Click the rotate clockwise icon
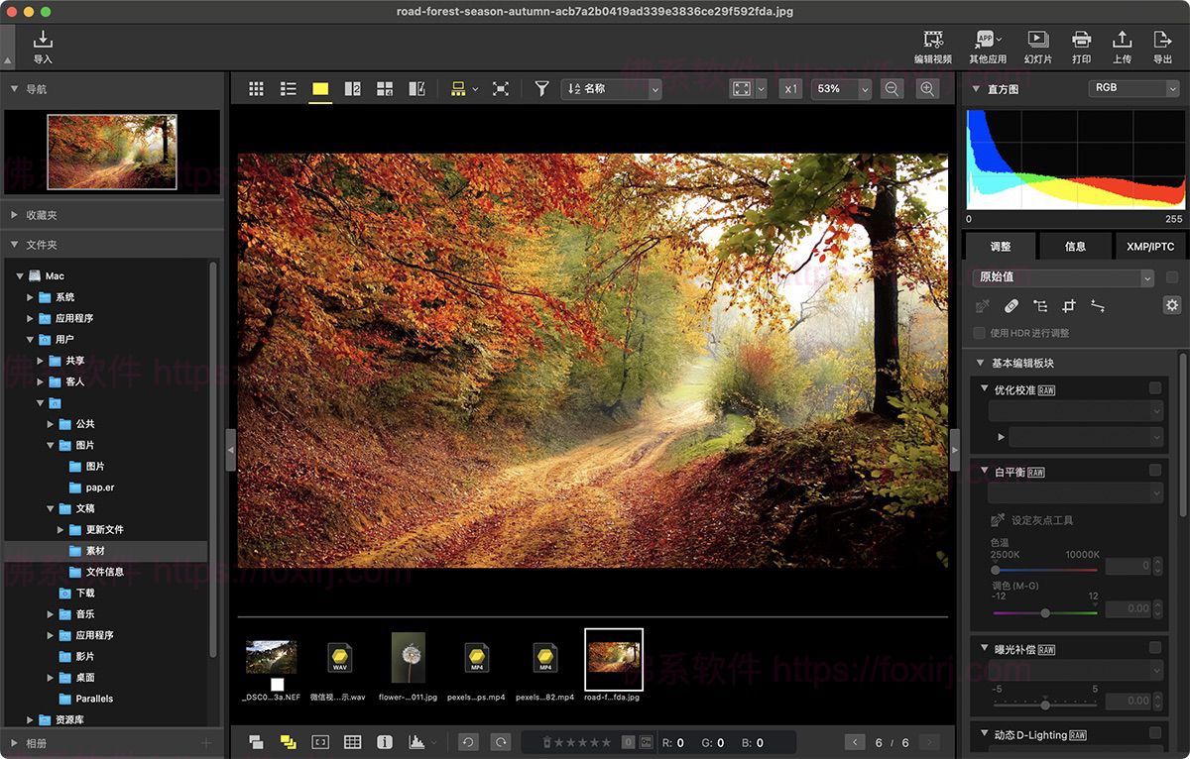1190x759 pixels. (501, 742)
